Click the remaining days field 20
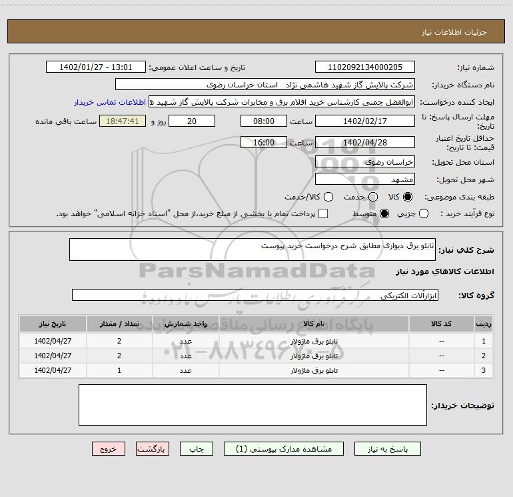The image size is (513, 497). click(192, 121)
